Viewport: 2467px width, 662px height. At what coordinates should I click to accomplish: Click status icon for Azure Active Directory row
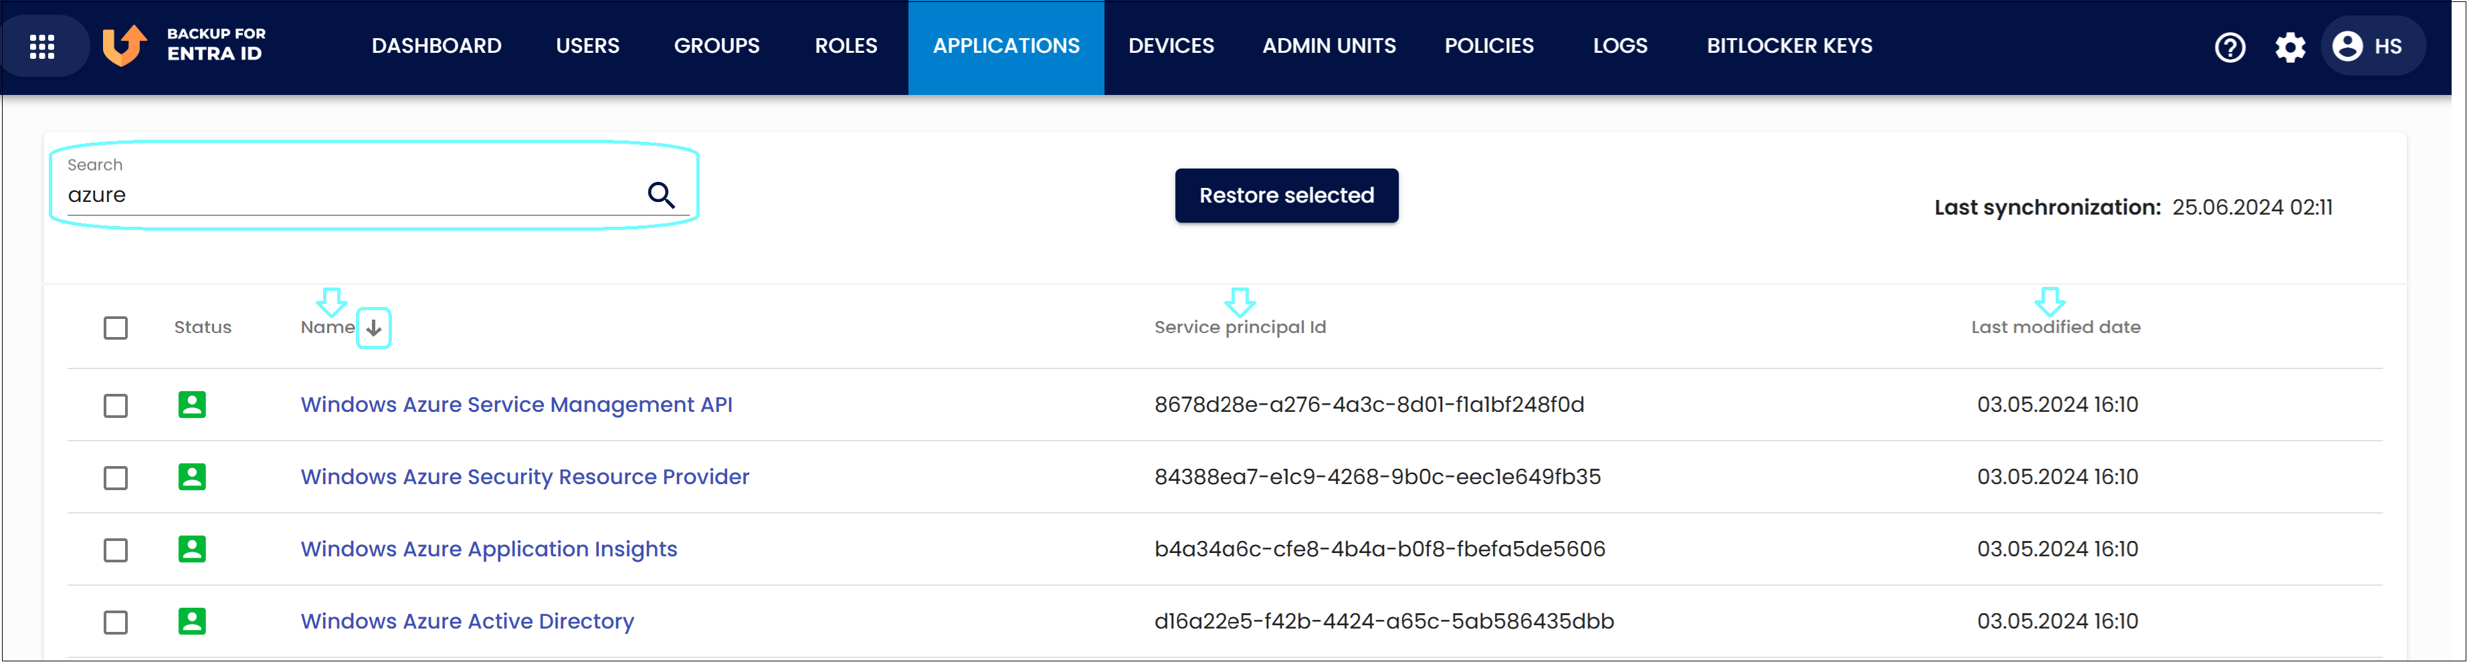coord(193,621)
